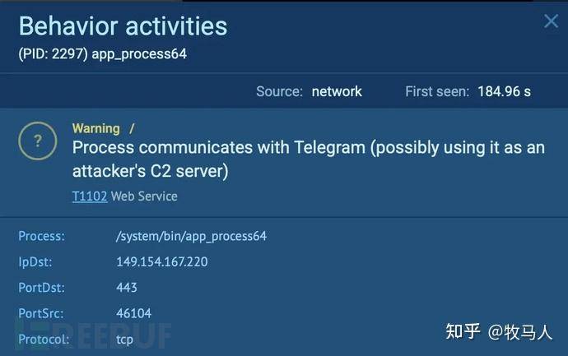Click the /system/bin/app_process64 process path

(191, 236)
